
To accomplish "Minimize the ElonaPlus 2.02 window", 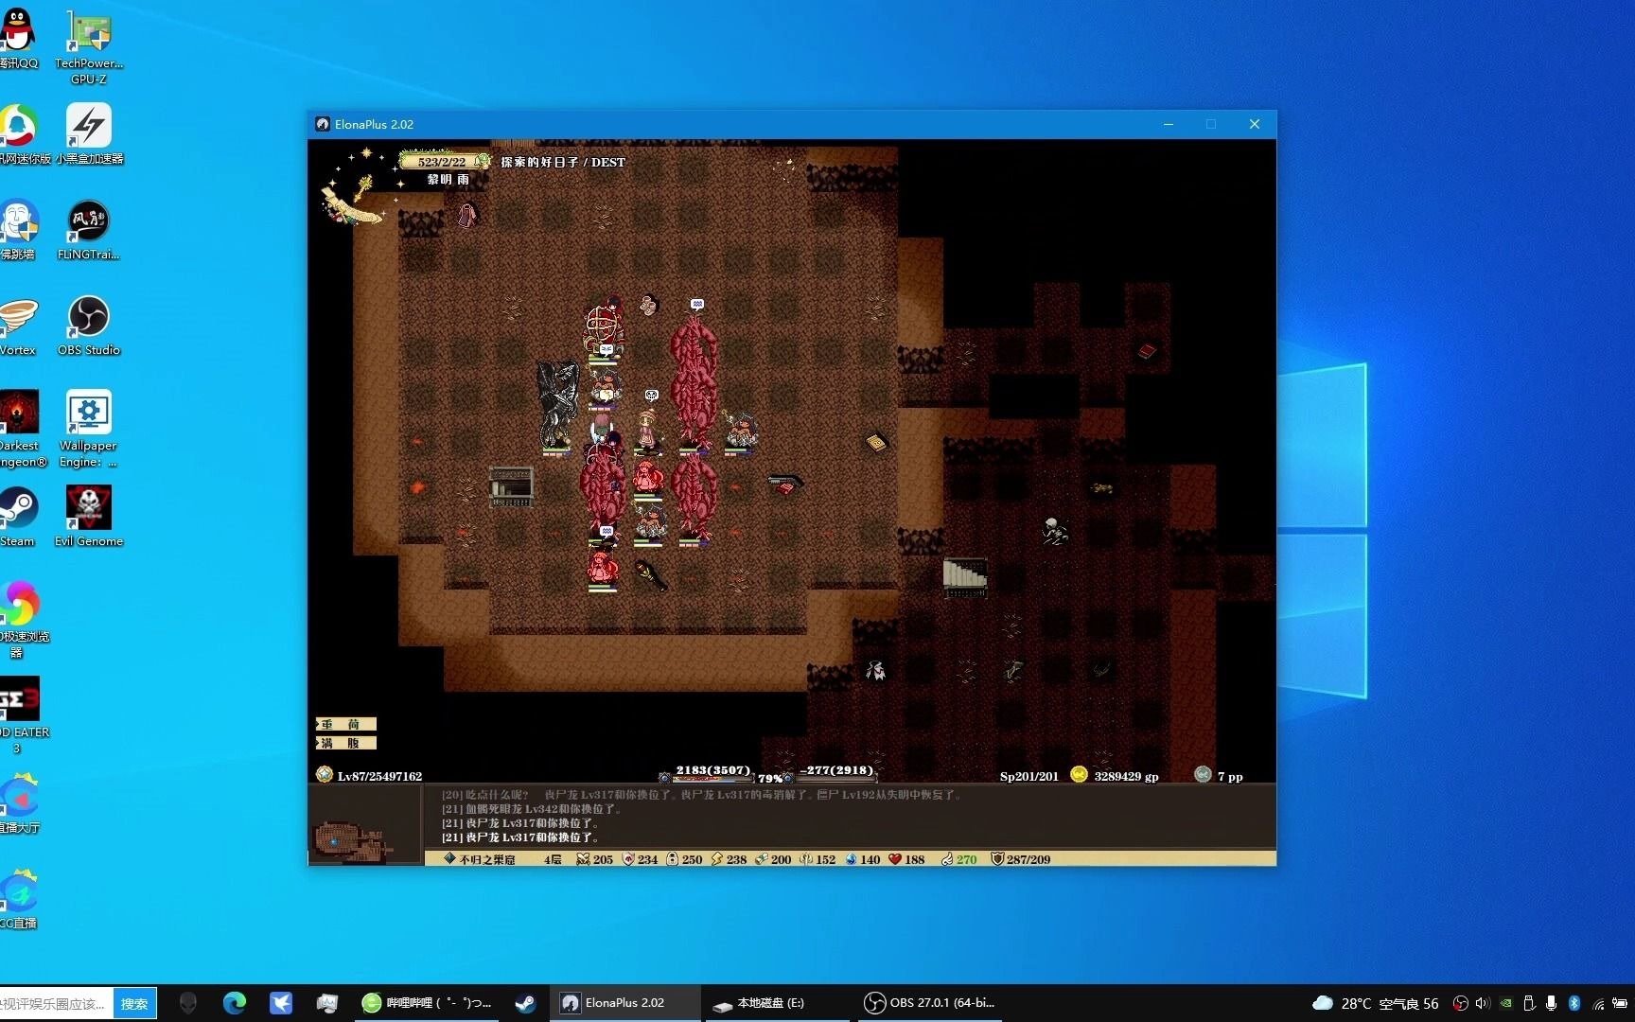I will [1169, 124].
